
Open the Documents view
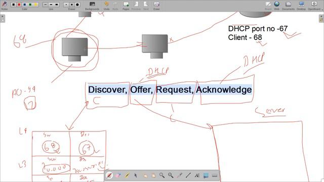288,6
